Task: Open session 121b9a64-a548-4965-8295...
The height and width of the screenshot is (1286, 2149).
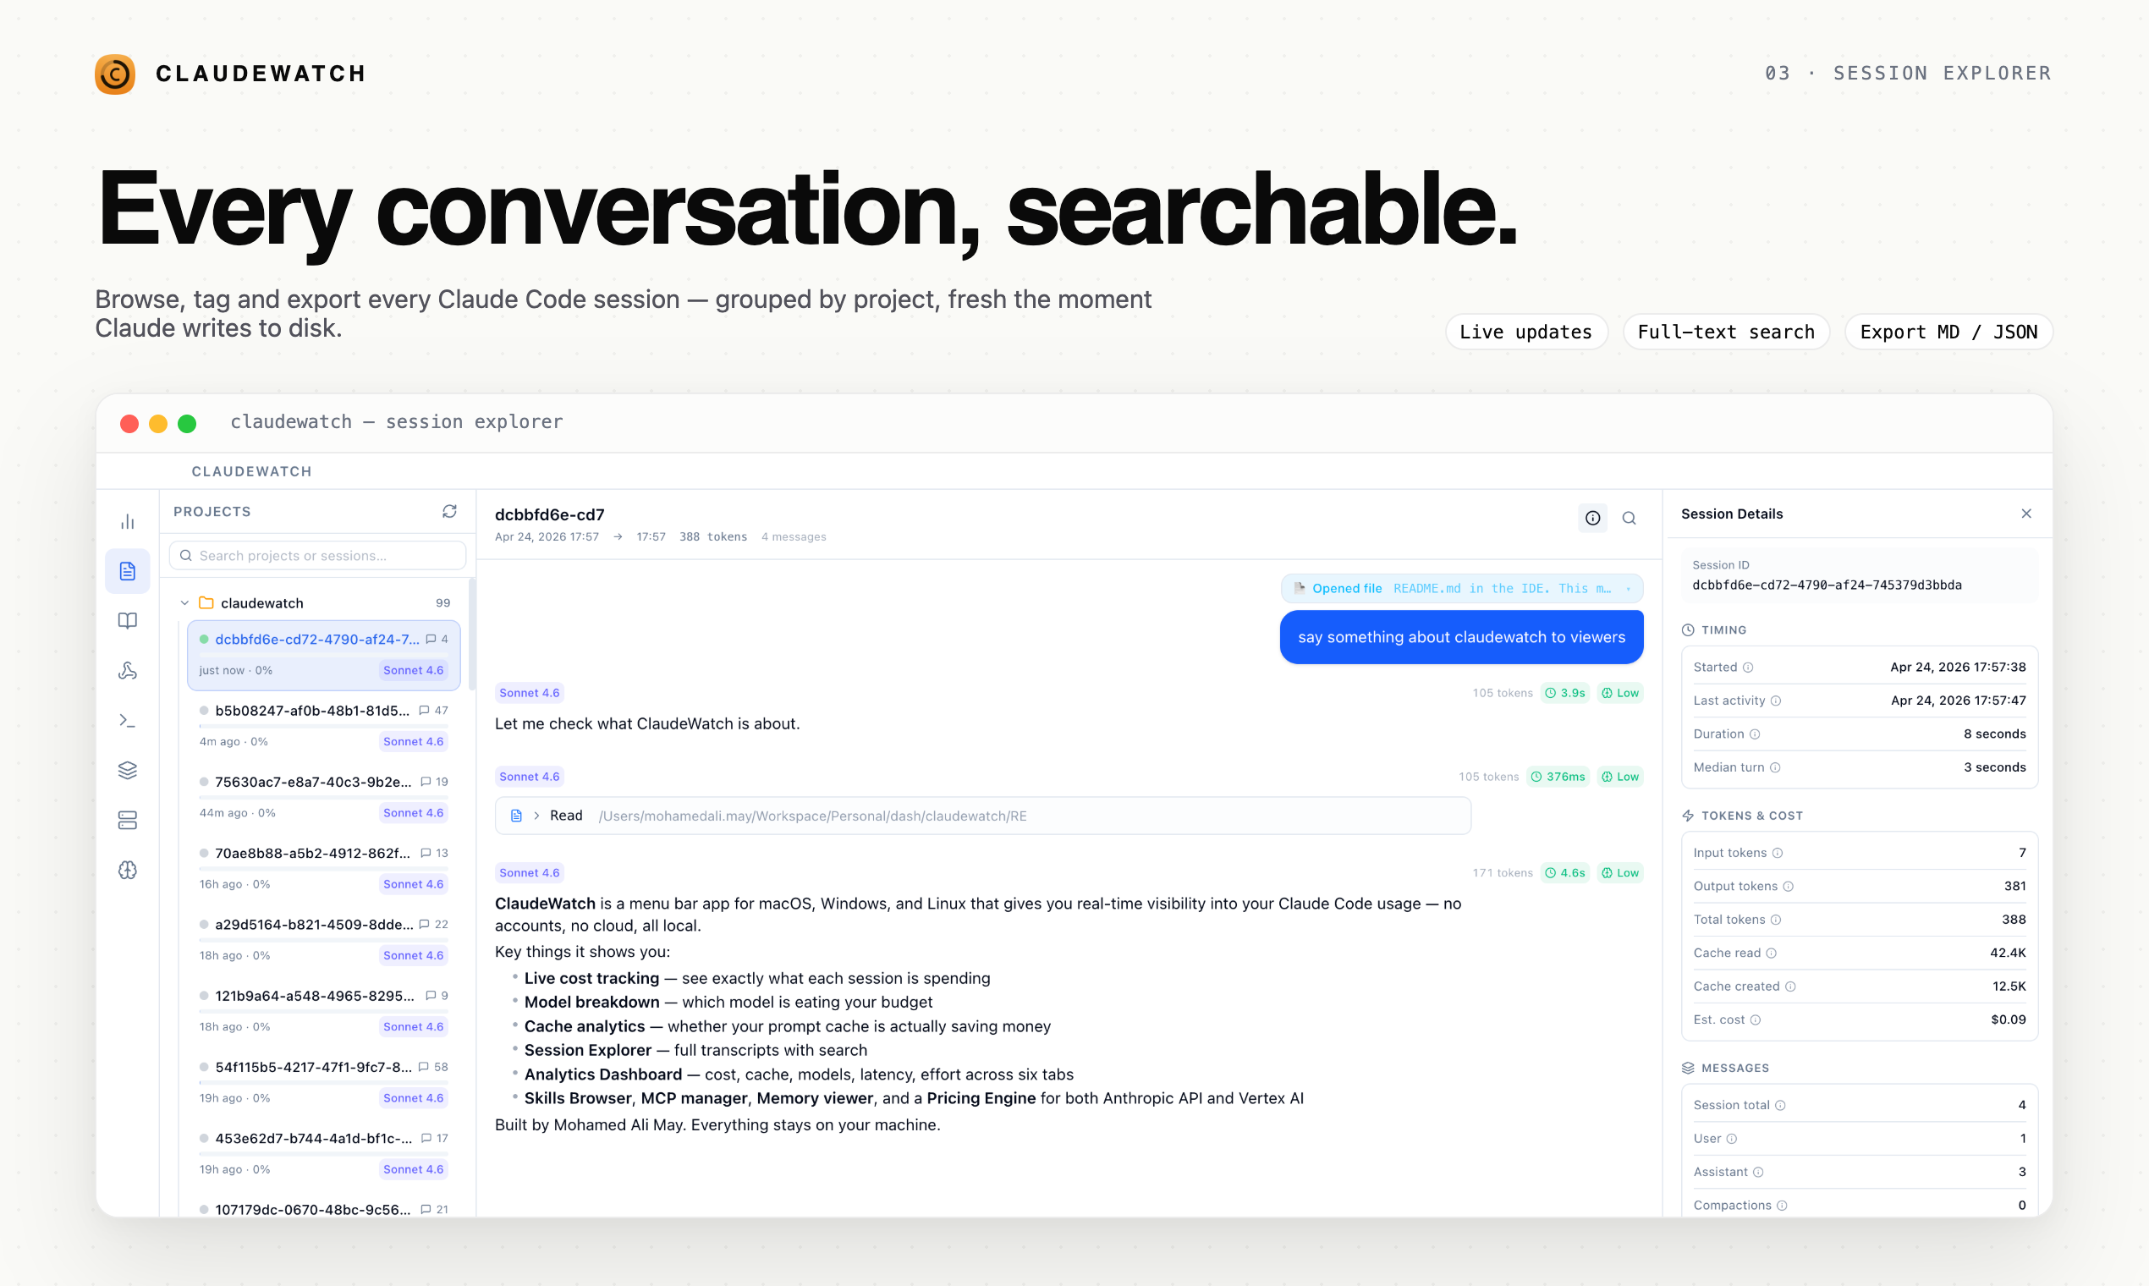Action: 324,1010
